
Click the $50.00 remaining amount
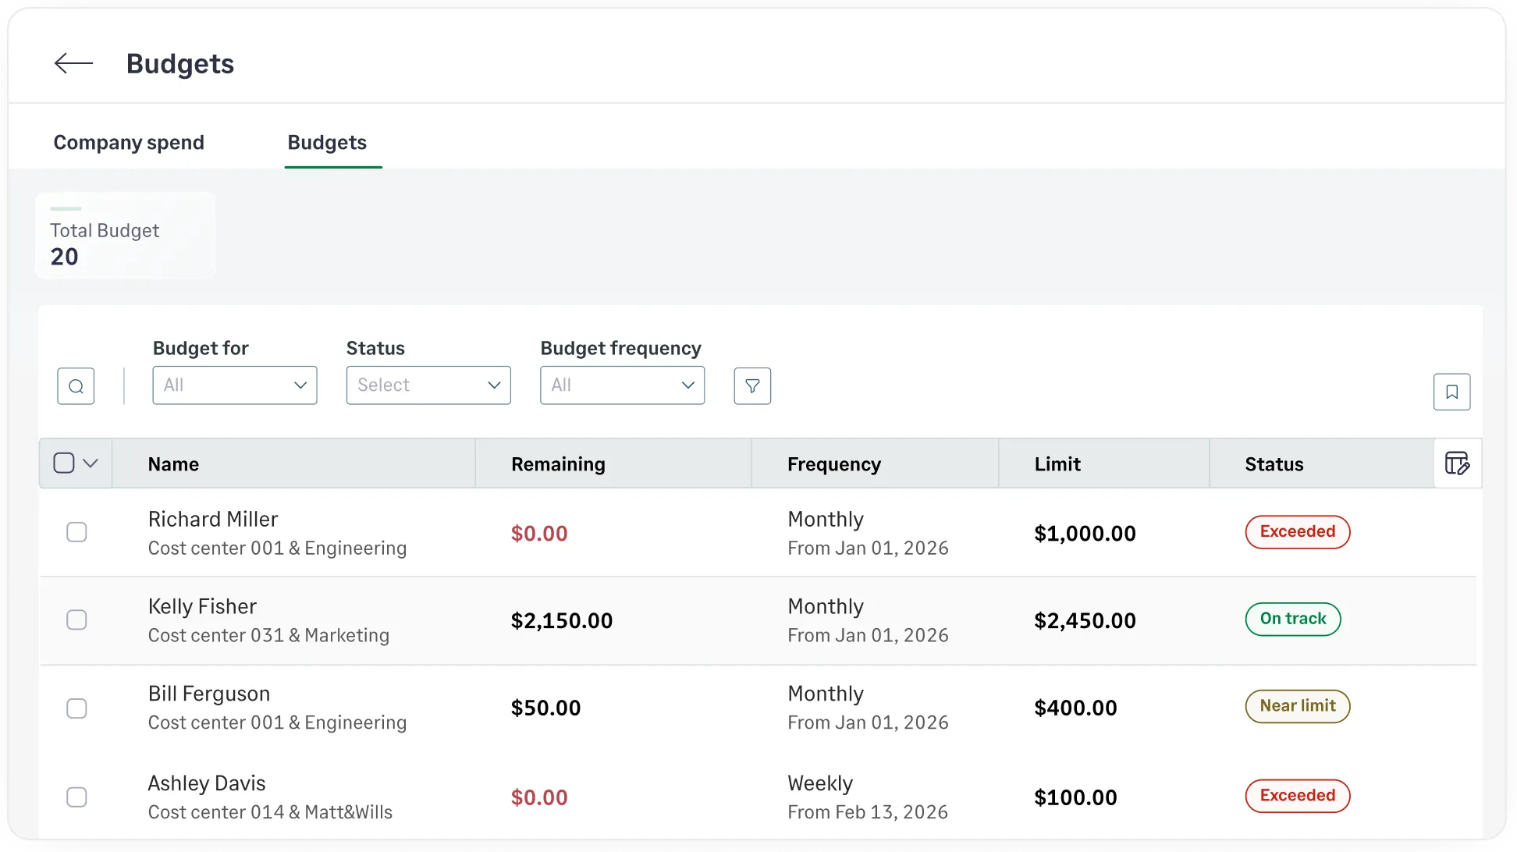coord(545,708)
